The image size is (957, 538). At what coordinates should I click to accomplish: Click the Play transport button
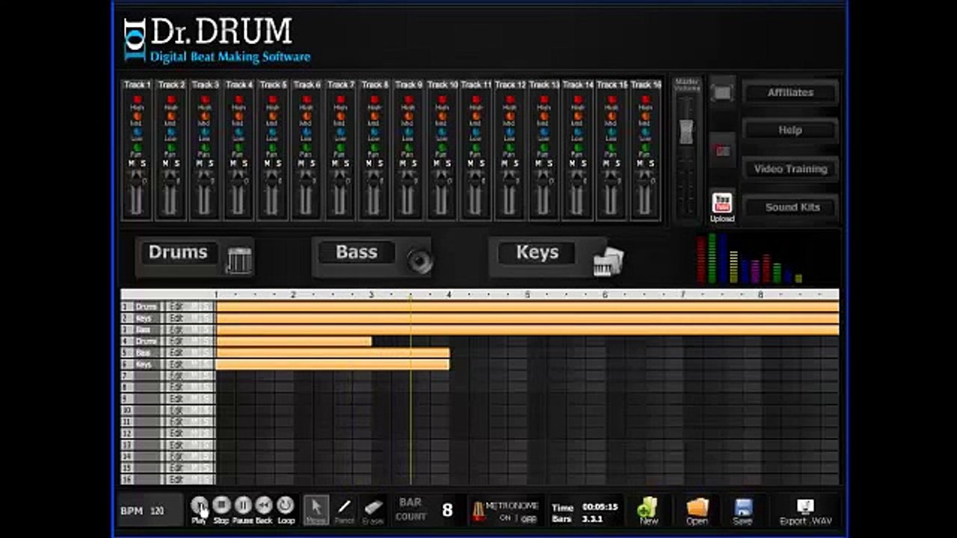click(x=200, y=506)
